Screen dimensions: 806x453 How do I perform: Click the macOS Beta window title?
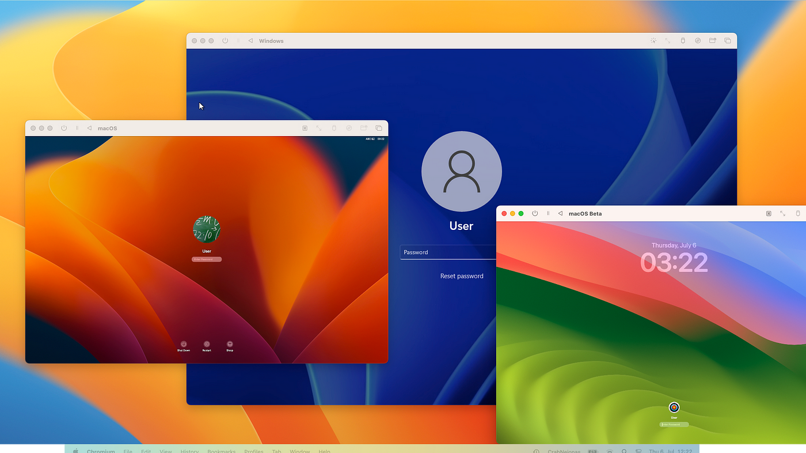(x=585, y=214)
